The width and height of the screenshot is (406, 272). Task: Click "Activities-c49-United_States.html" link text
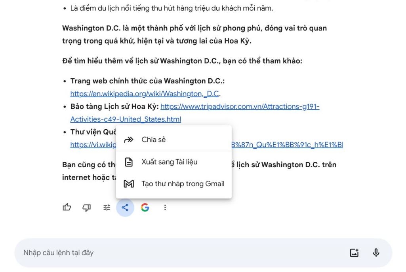point(126,119)
